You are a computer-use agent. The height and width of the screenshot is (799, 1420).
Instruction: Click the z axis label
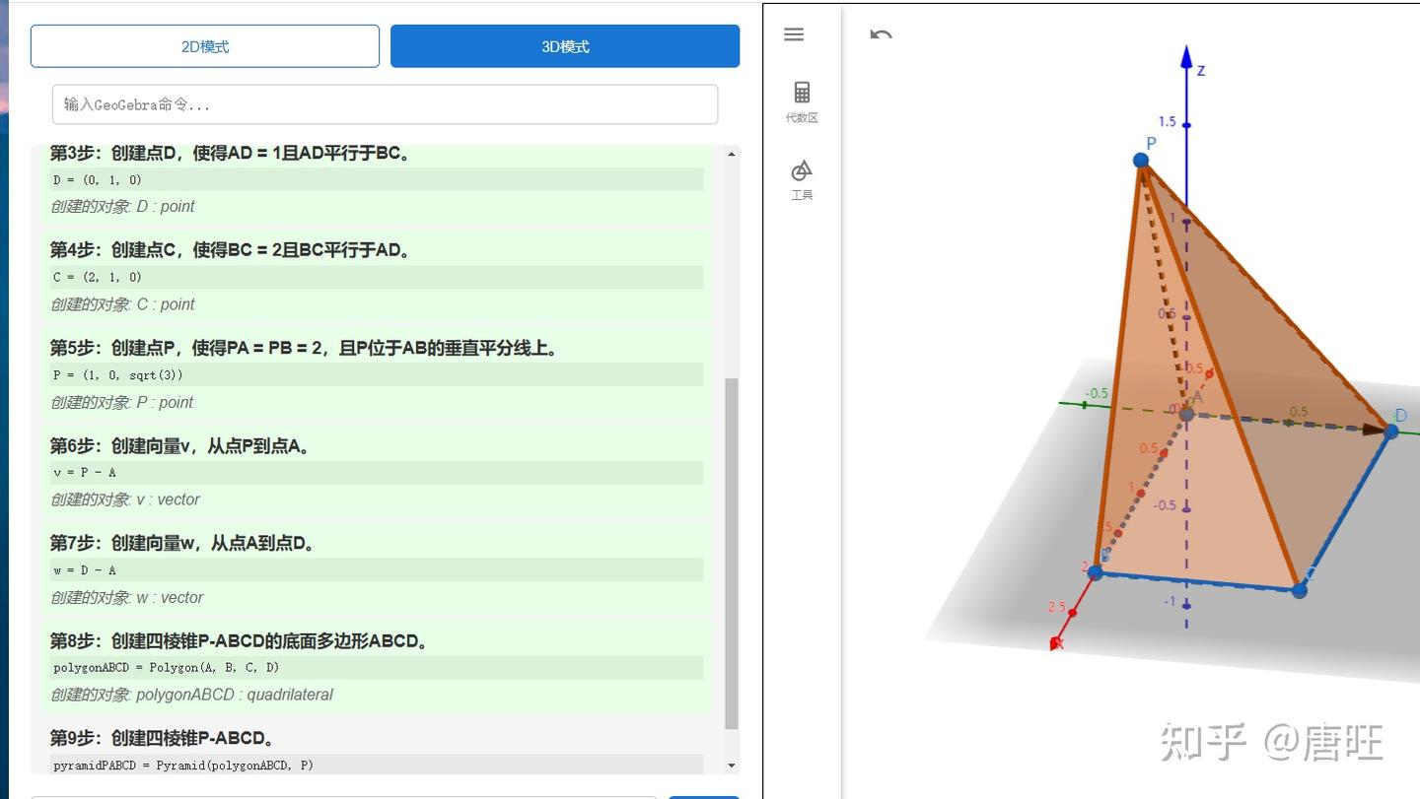click(1201, 70)
